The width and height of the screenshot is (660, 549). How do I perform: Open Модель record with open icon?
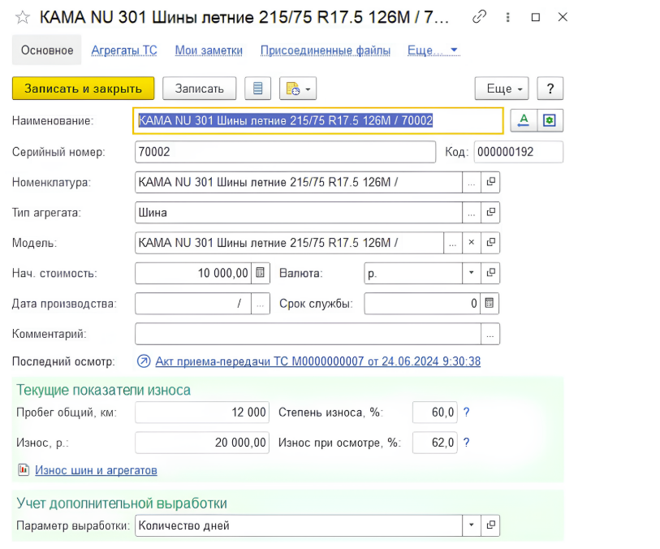490,243
